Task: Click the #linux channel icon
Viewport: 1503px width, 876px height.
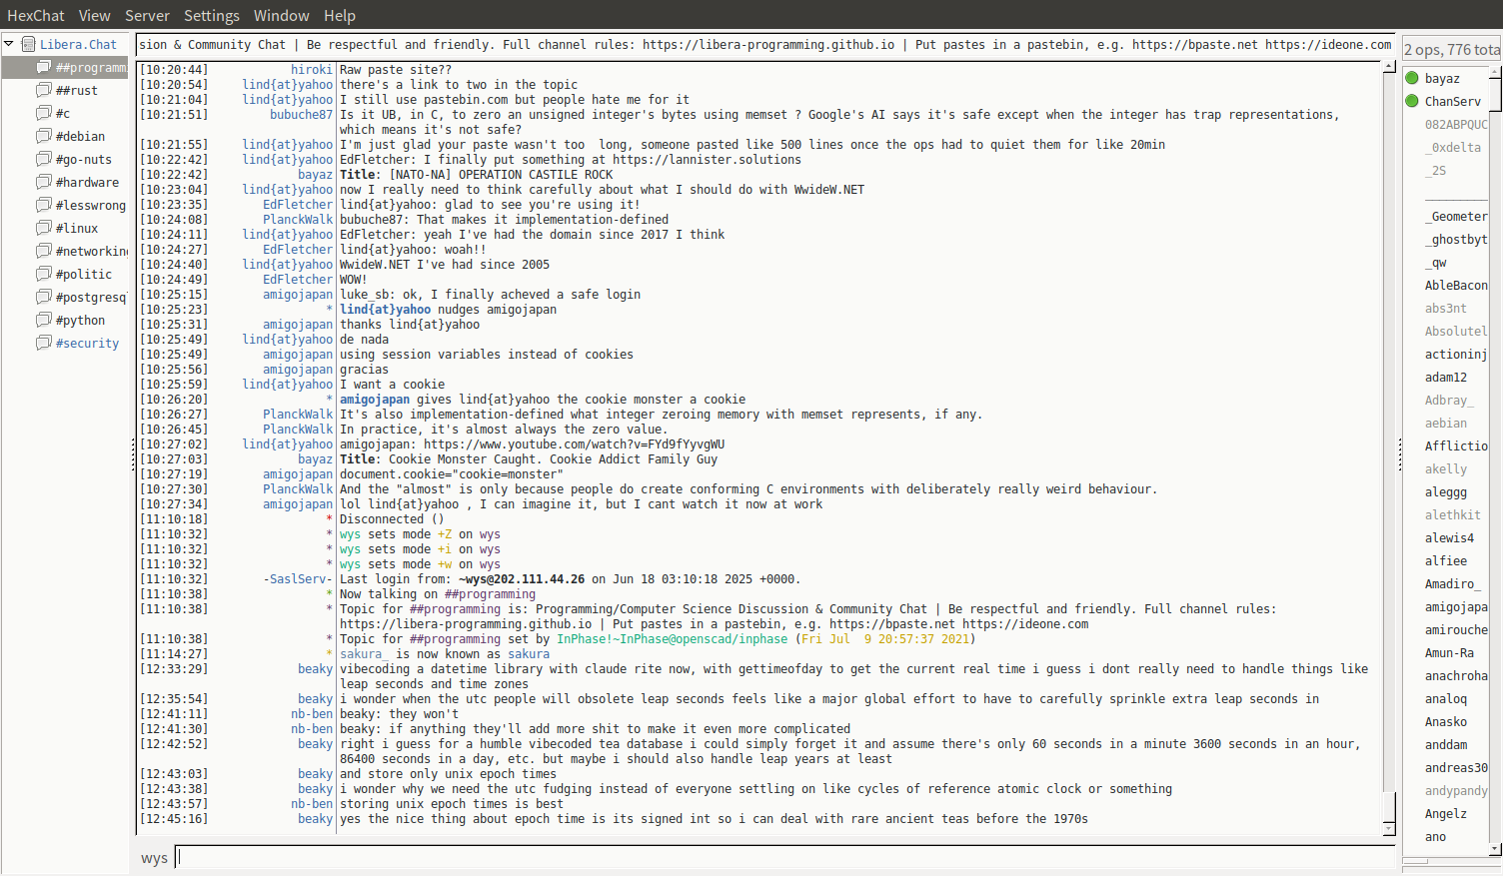Action: pyautogui.click(x=44, y=228)
